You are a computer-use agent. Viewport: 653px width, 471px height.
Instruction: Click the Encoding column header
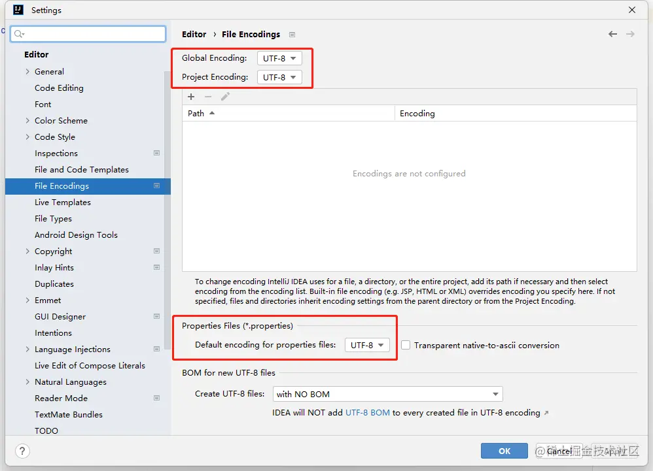point(516,113)
